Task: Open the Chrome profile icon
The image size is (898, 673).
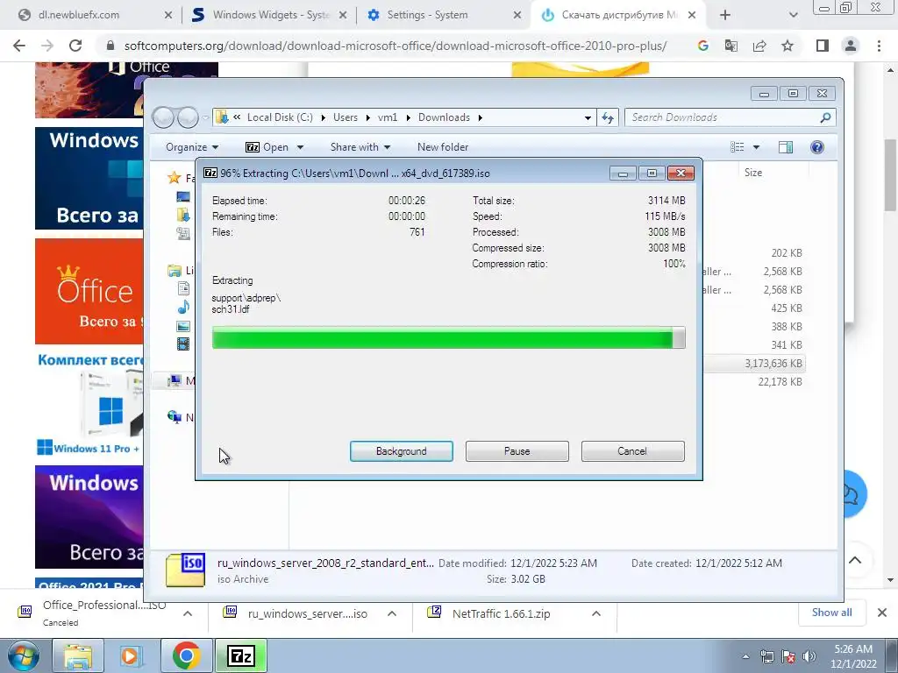Action: 851,46
